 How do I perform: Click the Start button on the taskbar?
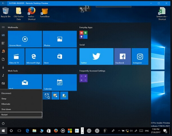pos(3,131)
